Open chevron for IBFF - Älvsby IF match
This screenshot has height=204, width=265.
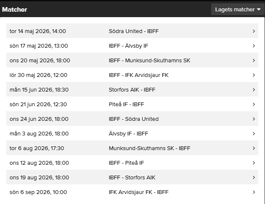pos(254,46)
